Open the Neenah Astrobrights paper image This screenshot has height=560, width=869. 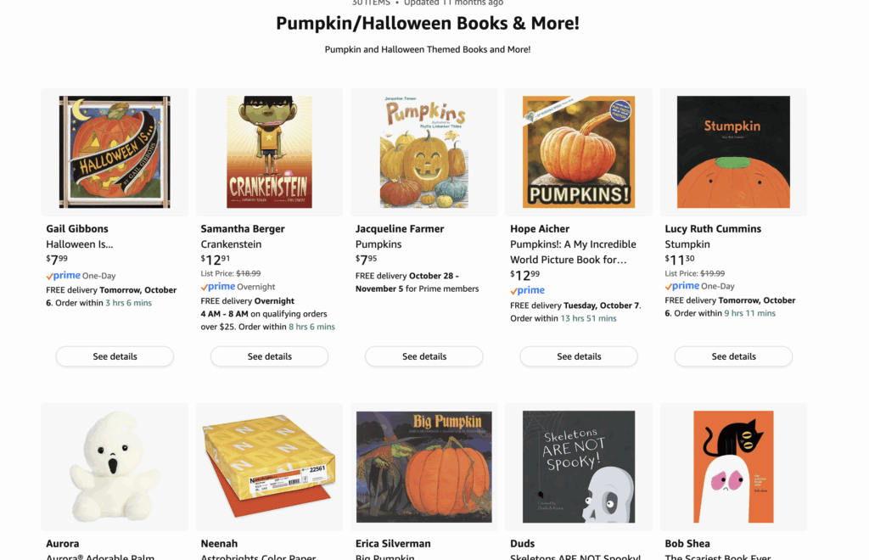(x=269, y=467)
